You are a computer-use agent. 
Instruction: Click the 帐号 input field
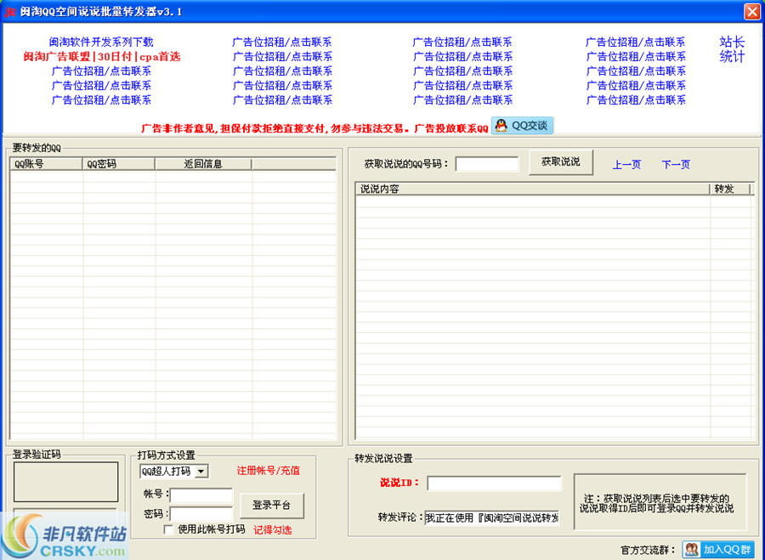201,495
